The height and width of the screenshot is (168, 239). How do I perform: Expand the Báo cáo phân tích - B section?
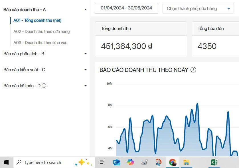coord(85,54)
